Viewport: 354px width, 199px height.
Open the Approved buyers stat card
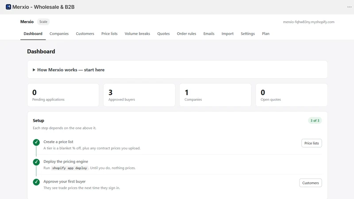[x=139, y=95]
